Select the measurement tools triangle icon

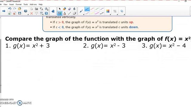[x=64, y=13]
